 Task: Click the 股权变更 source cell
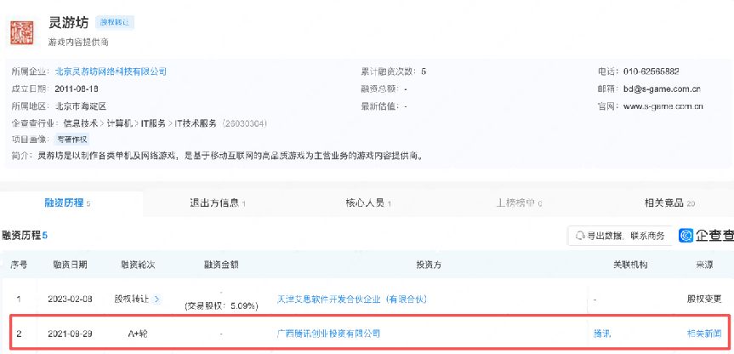pyautogui.click(x=704, y=299)
